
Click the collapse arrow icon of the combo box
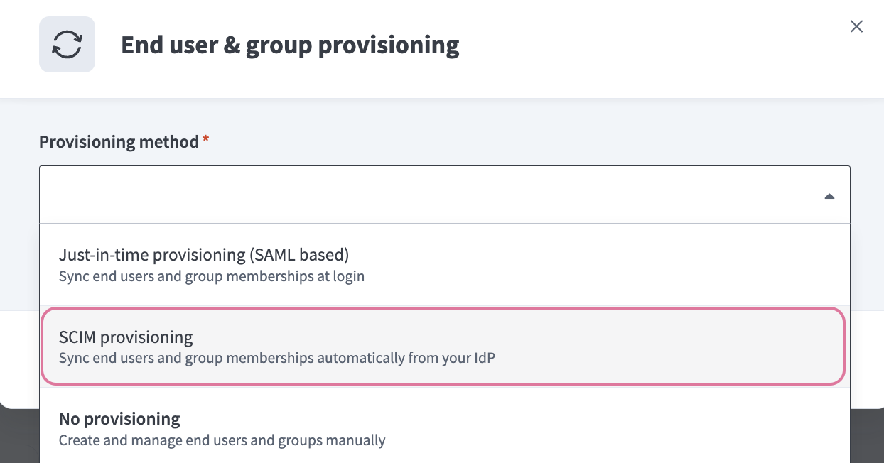point(829,195)
